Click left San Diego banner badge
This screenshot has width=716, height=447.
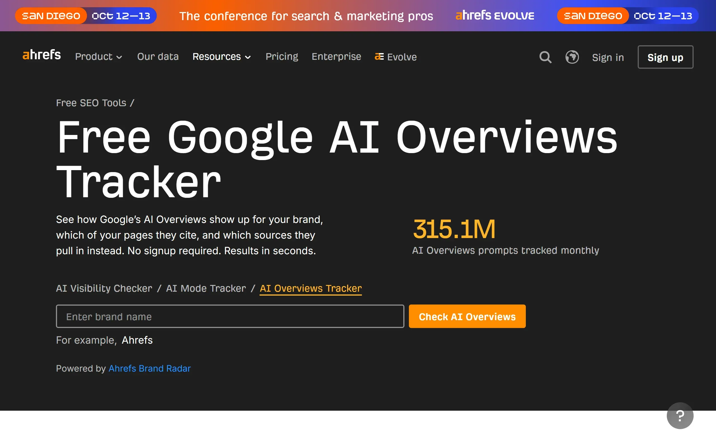[x=51, y=16]
